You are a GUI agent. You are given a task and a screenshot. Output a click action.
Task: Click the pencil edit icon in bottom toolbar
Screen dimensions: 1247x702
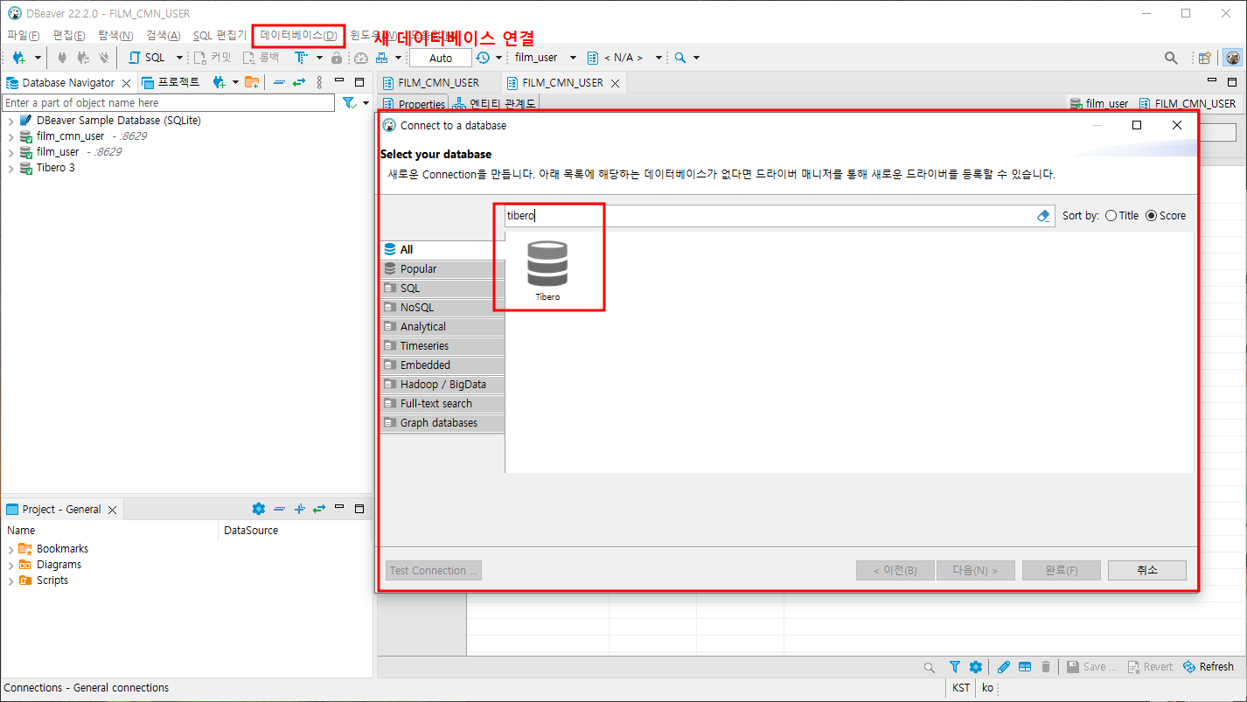click(x=1004, y=667)
